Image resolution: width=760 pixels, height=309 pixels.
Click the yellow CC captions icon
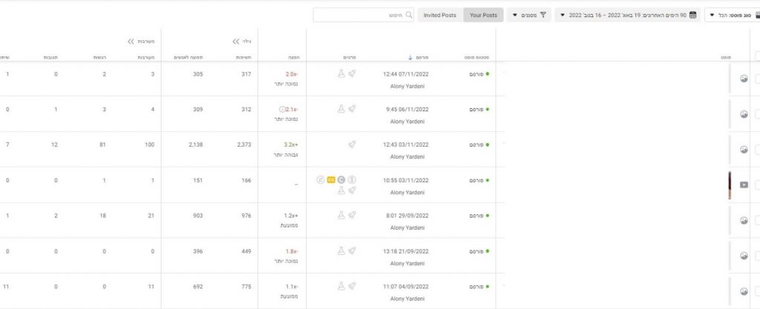[x=331, y=179]
